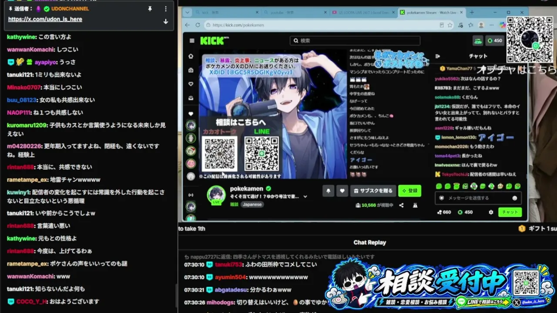Unpin the UDONCHANNEL pinned message
The width and height of the screenshot is (557, 313).
(x=150, y=9)
